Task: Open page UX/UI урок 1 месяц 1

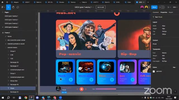Action: (x=11, y=16)
